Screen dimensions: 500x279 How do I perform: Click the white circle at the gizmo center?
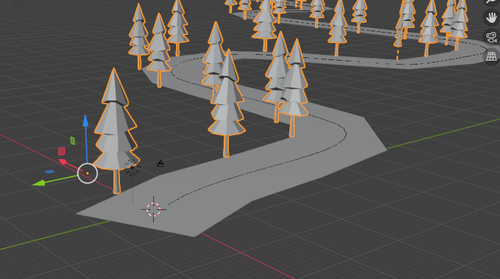pyautogui.click(x=87, y=173)
